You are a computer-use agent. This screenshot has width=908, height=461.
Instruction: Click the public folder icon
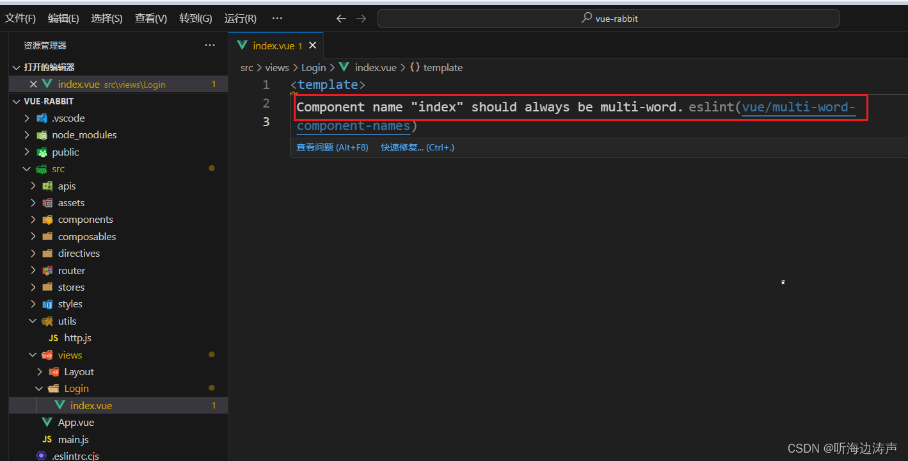point(42,152)
